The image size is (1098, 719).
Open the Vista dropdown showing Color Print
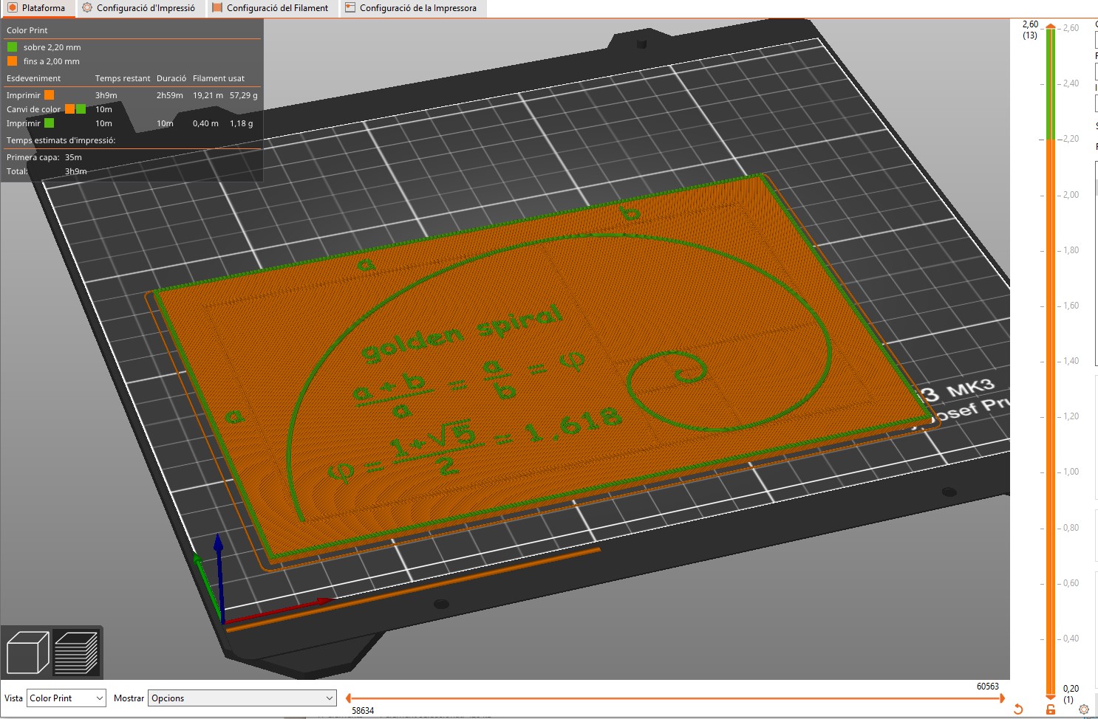65,698
